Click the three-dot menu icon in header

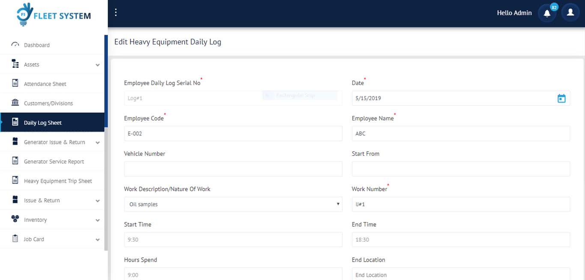click(116, 12)
